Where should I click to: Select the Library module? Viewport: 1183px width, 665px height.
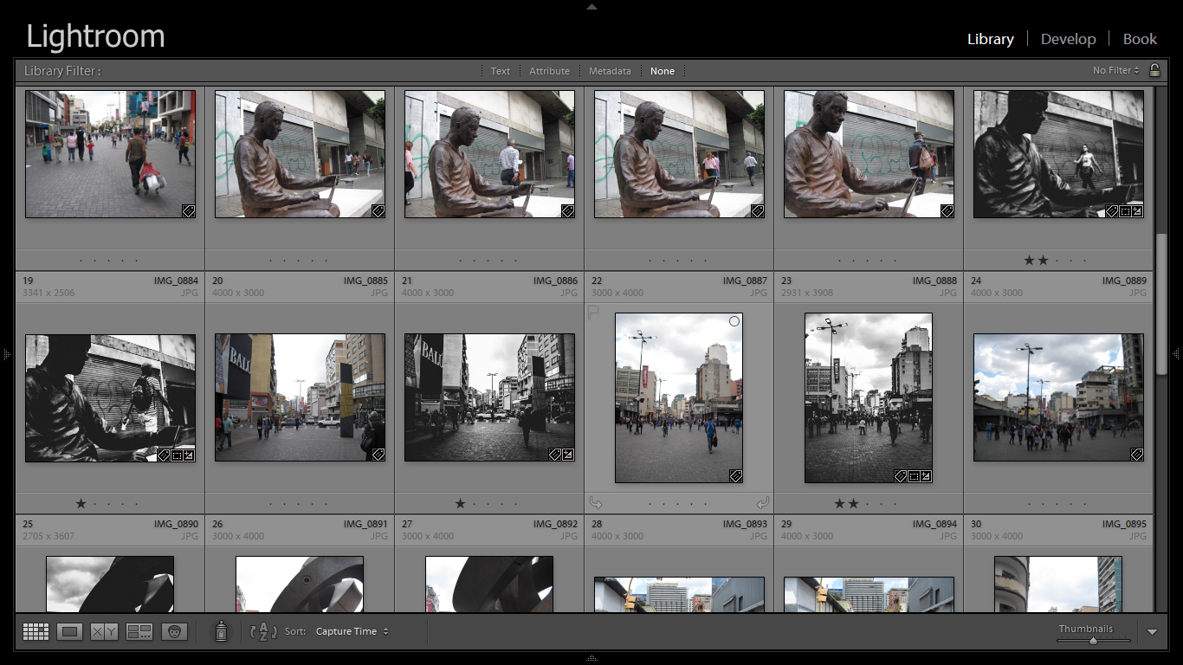pyautogui.click(x=990, y=39)
